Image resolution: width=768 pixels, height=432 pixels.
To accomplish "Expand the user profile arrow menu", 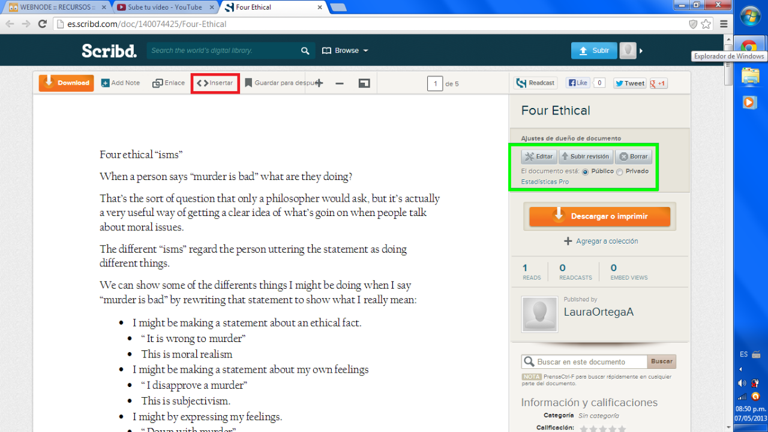I will point(641,51).
